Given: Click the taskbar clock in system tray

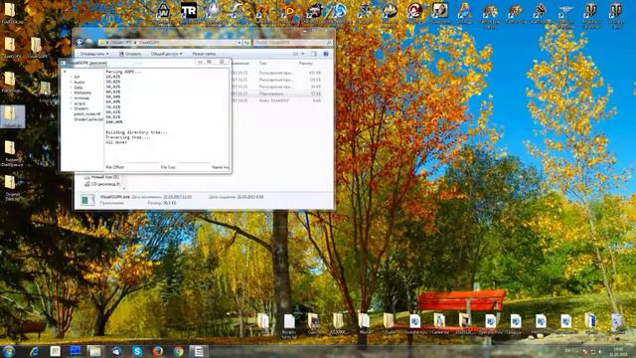Looking at the screenshot, I should (618, 351).
